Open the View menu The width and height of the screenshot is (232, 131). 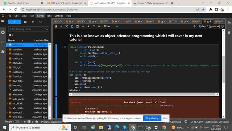[24, 16]
